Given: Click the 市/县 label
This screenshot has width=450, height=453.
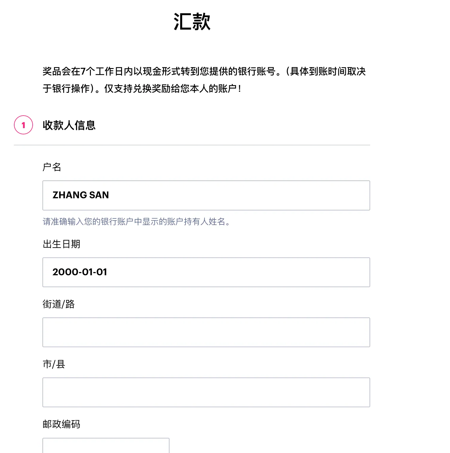Looking at the screenshot, I should [x=54, y=364].
